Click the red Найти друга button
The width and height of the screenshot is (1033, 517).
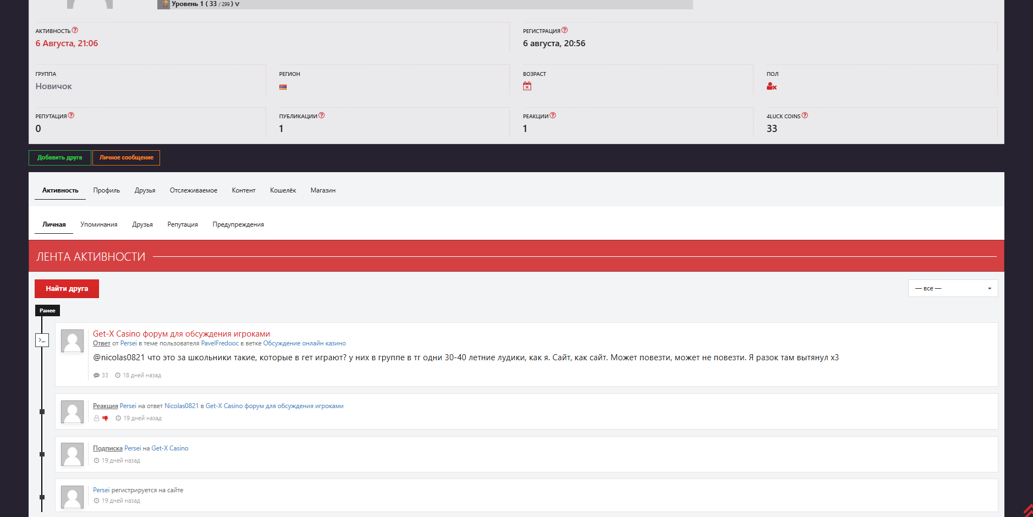coord(67,289)
